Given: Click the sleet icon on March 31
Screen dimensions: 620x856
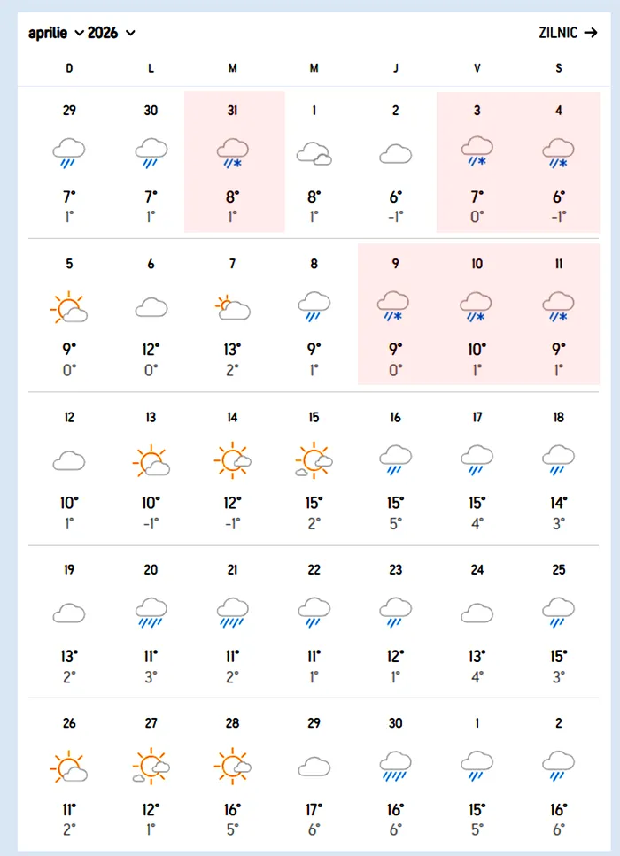Looking at the screenshot, I should tap(232, 151).
